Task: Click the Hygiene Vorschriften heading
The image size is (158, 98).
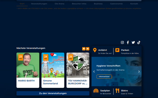Action: coord(108,66)
